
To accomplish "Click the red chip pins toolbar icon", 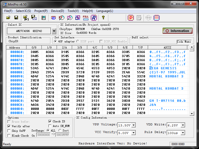I will point(156,18).
